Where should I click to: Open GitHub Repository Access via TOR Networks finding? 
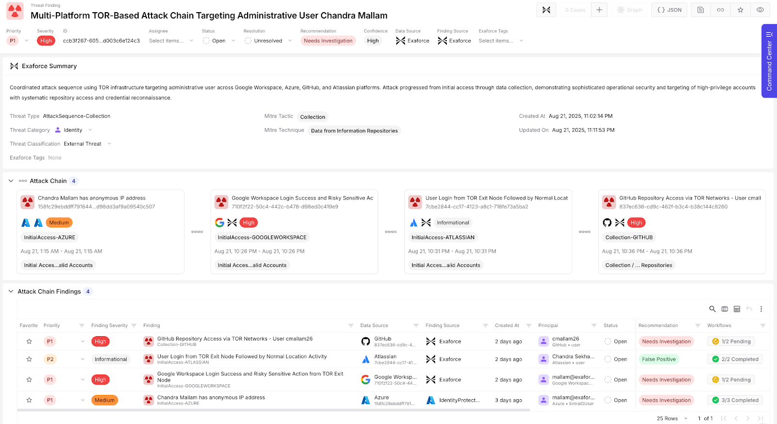click(x=235, y=339)
